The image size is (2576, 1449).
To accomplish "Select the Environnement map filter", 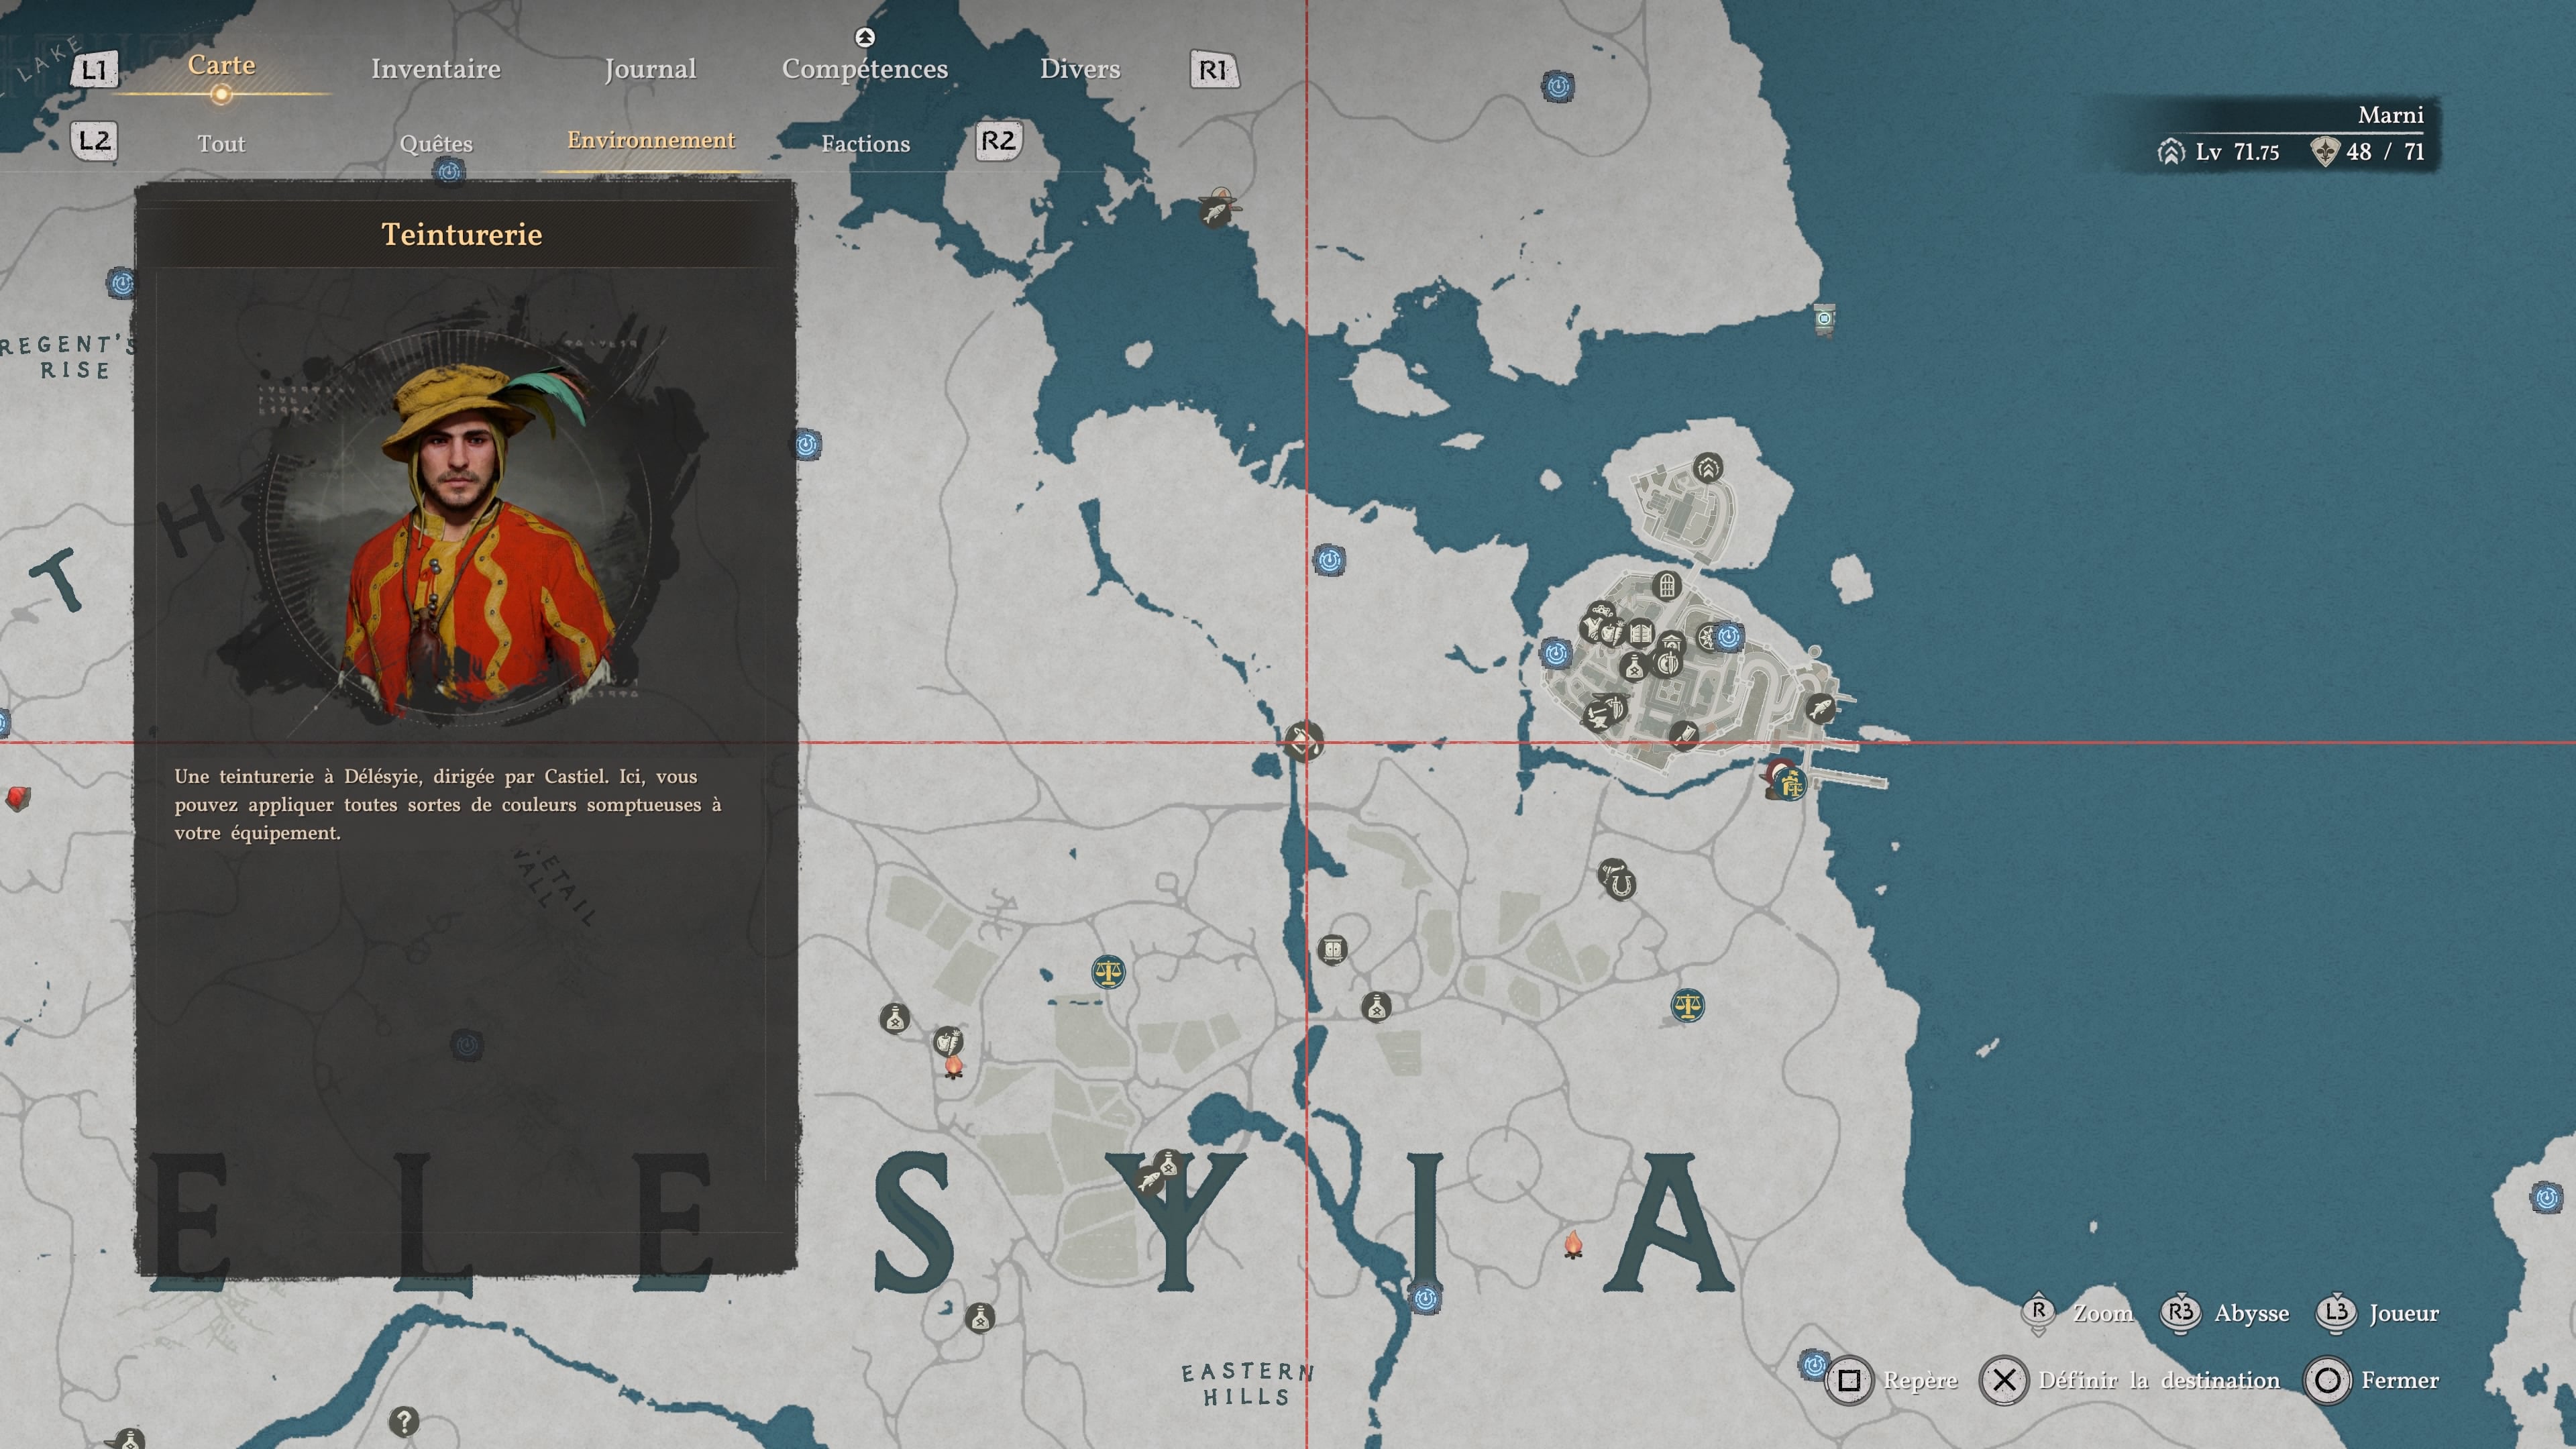I will tap(651, 140).
